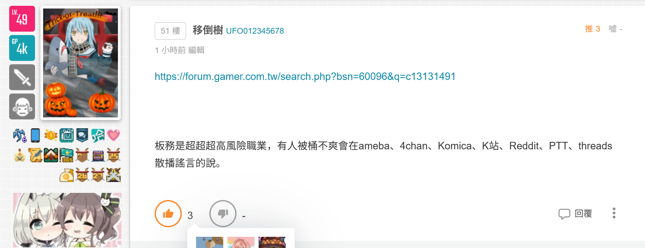Click the crossed swords achievement badge
The width and height of the screenshot is (645, 248).
[114, 175]
